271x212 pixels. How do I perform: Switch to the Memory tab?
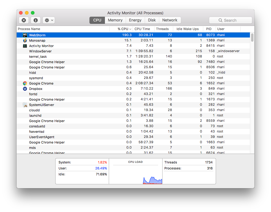tap(115, 20)
